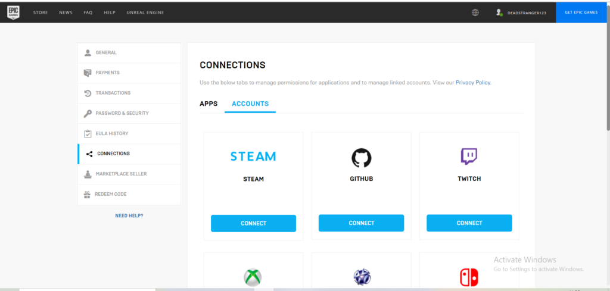
Task: Click the user avatar icon beside DEADSTRANGER123
Action: [x=499, y=12]
